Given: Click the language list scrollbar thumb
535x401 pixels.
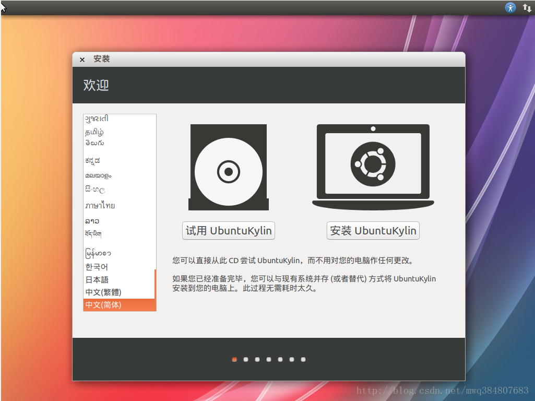Looking at the screenshot, I should click(x=155, y=290).
